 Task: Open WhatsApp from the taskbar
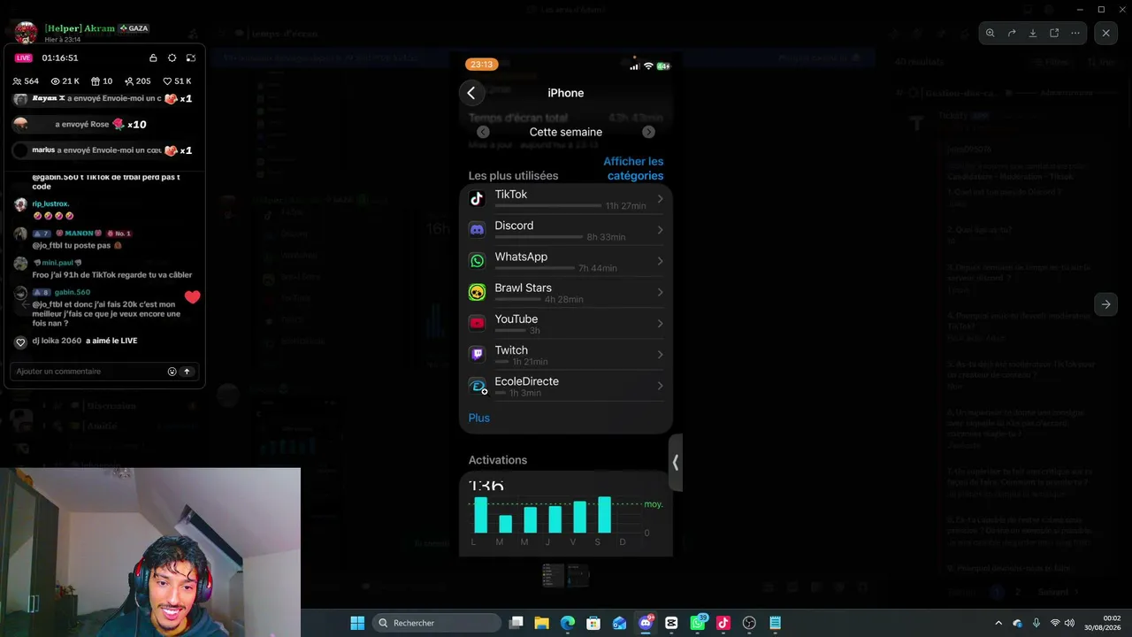tap(698, 623)
